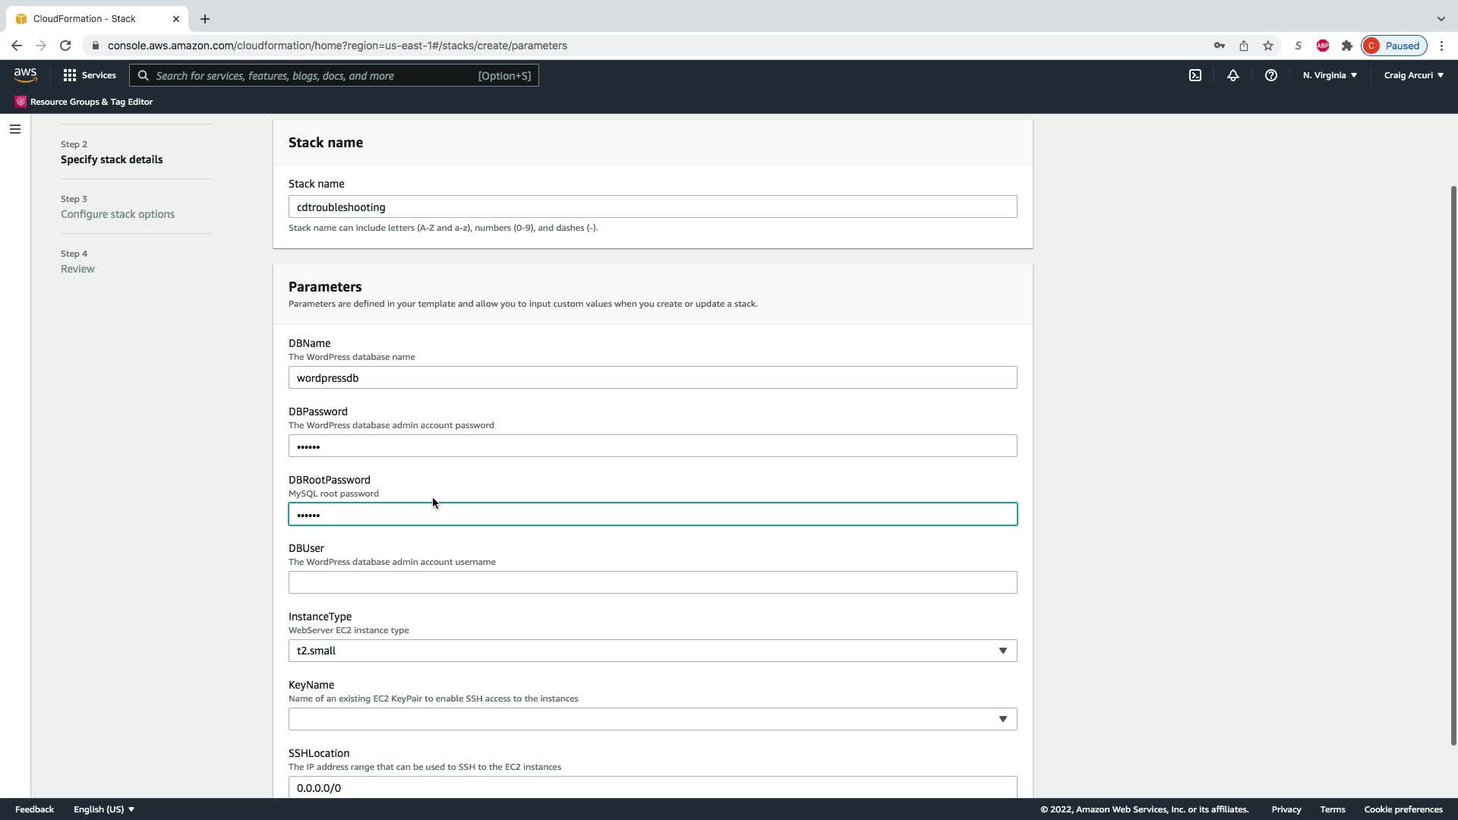Click the help question mark icon
This screenshot has width=1458, height=820.
pos(1270,75)
